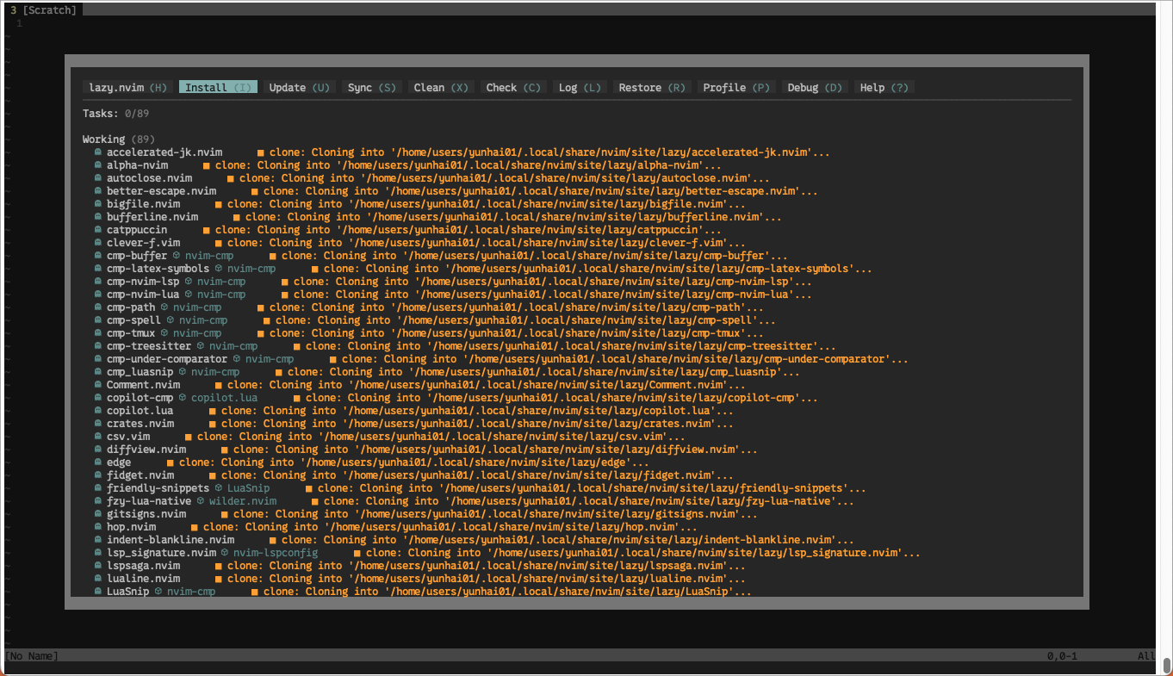Click the dependency icon after cmp-buffer
Viewport: 1173px width, 676px height.
pos(177,256)
